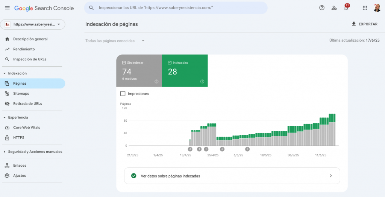Open the Google apps grid
Image resolution: width=385 pixels, height=197 pixels.
tap(365, 8)
